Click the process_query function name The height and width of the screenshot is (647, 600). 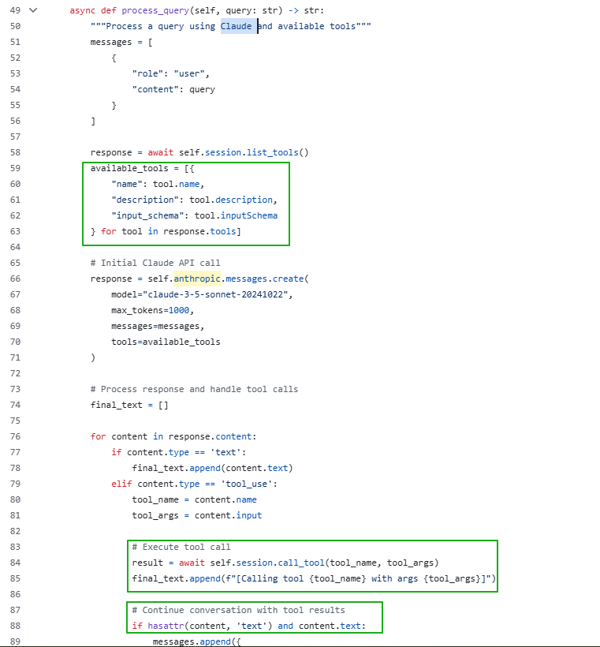(x=155, y=10)
